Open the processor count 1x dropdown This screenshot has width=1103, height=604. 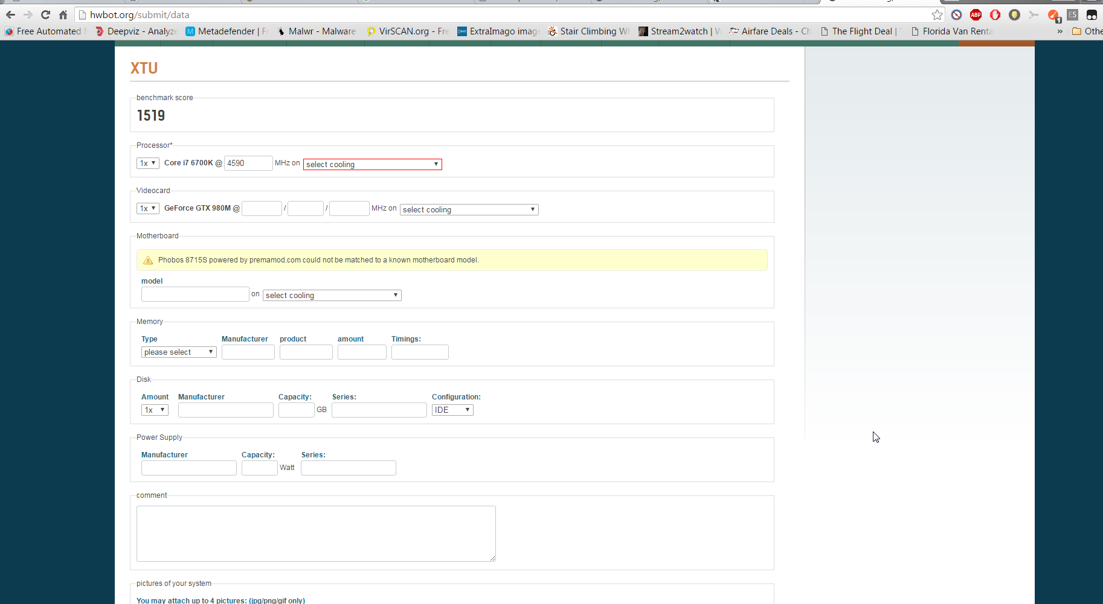[147, 163]
